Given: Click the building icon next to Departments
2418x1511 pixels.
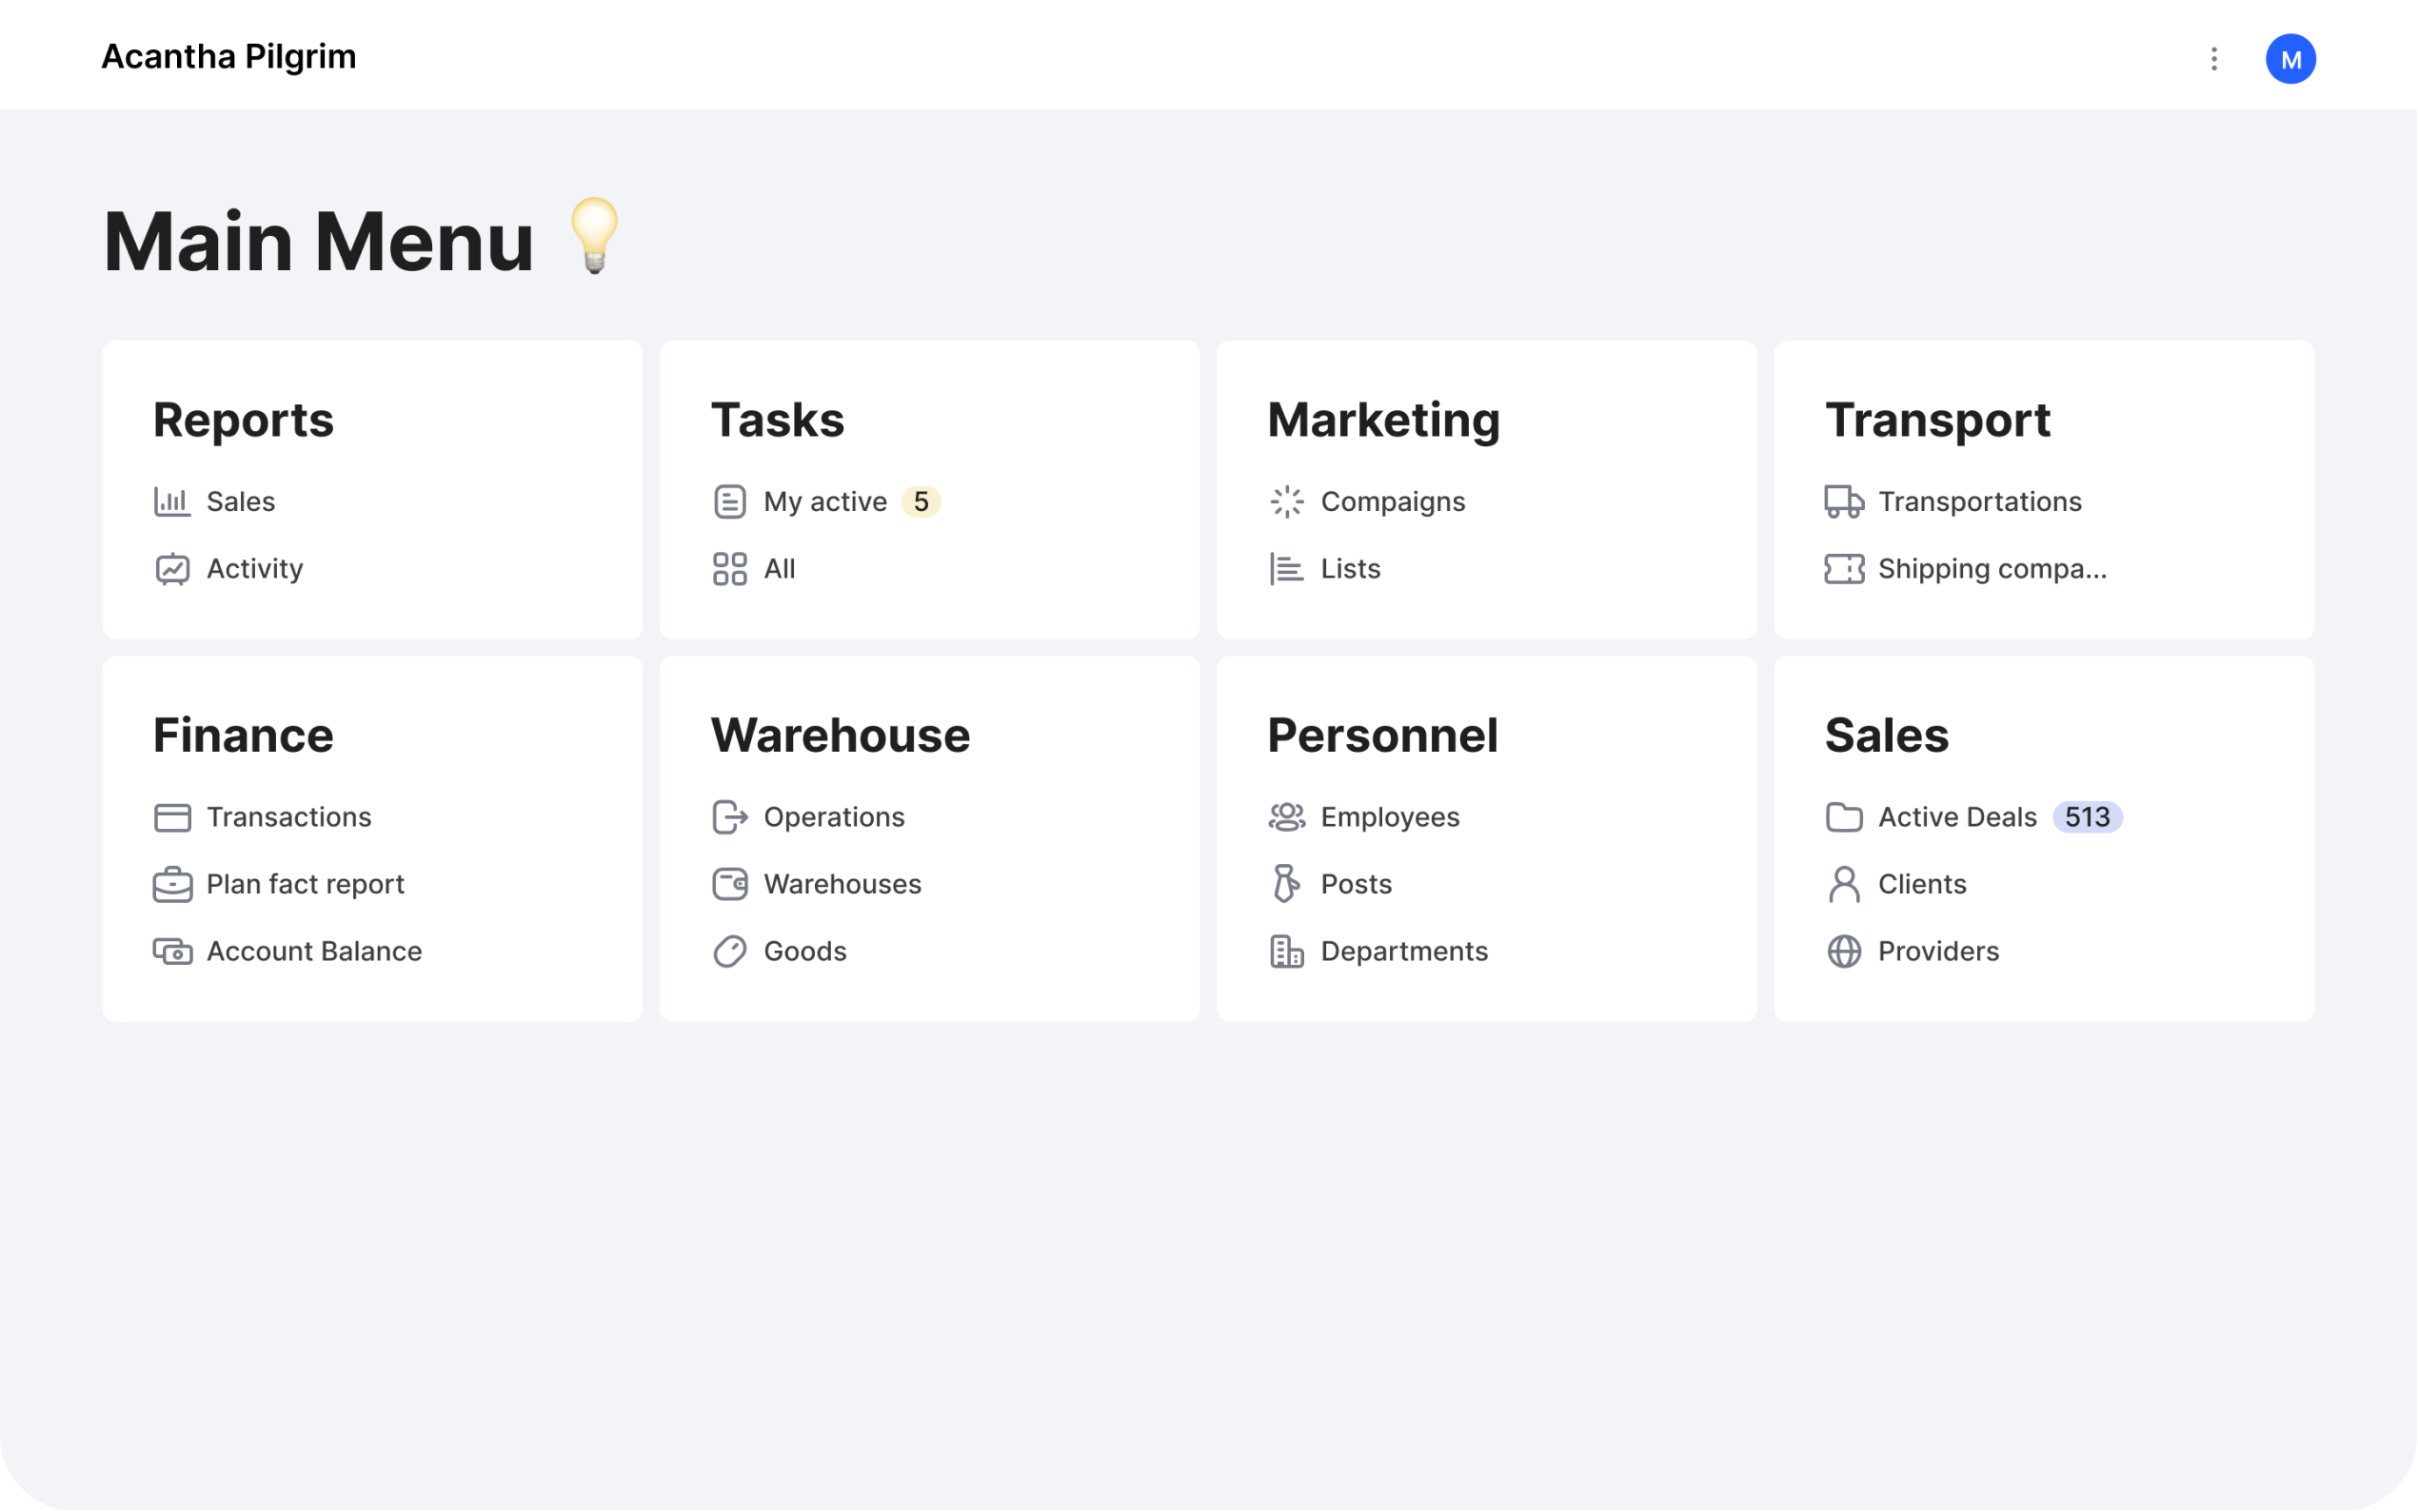Looking at the screenshot, I should (x=1285, y=952).
